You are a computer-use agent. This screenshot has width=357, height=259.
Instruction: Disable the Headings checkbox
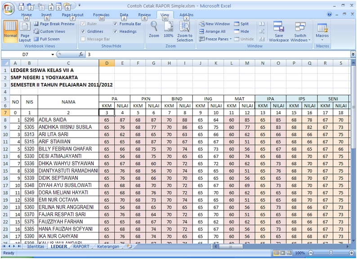[116, 31]
